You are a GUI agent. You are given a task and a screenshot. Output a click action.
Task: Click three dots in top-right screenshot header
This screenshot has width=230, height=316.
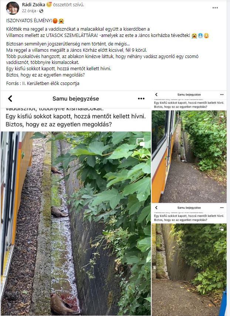coord(222,95)
